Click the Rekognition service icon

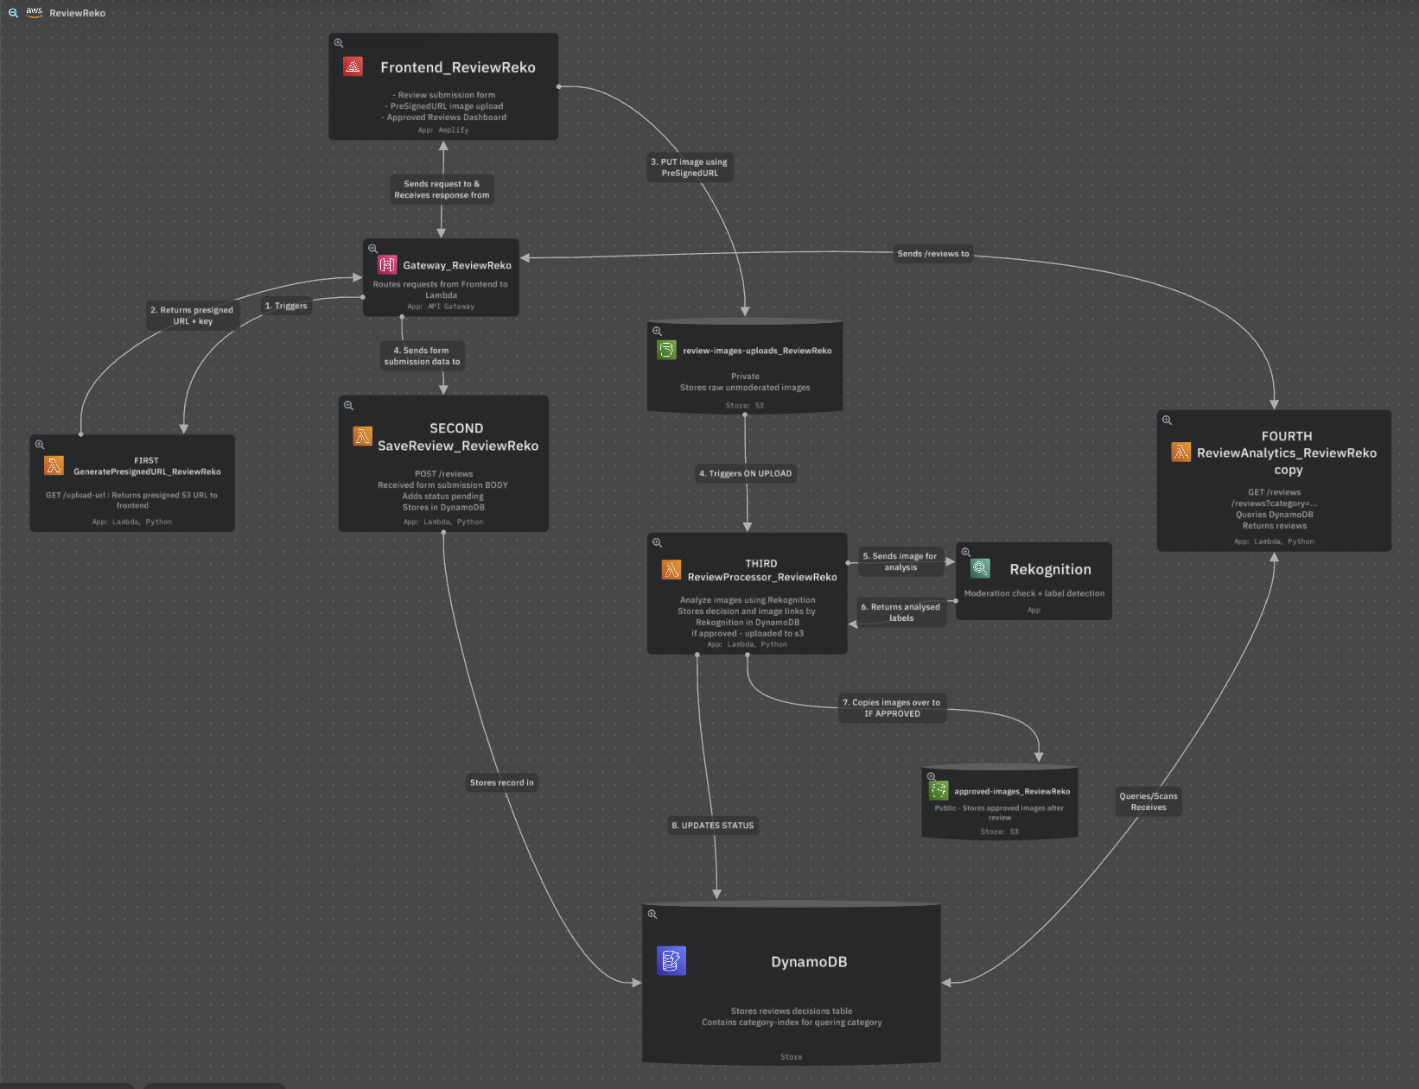tap(981, 568)
